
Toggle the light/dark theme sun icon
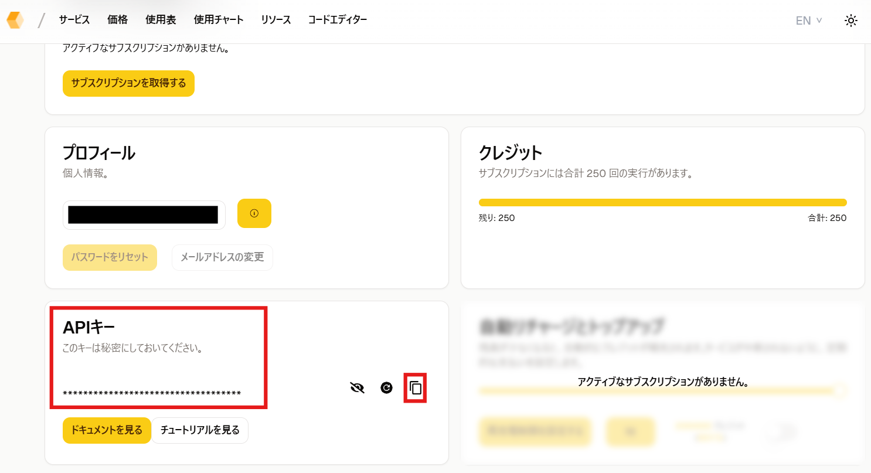tap(851, 21)
